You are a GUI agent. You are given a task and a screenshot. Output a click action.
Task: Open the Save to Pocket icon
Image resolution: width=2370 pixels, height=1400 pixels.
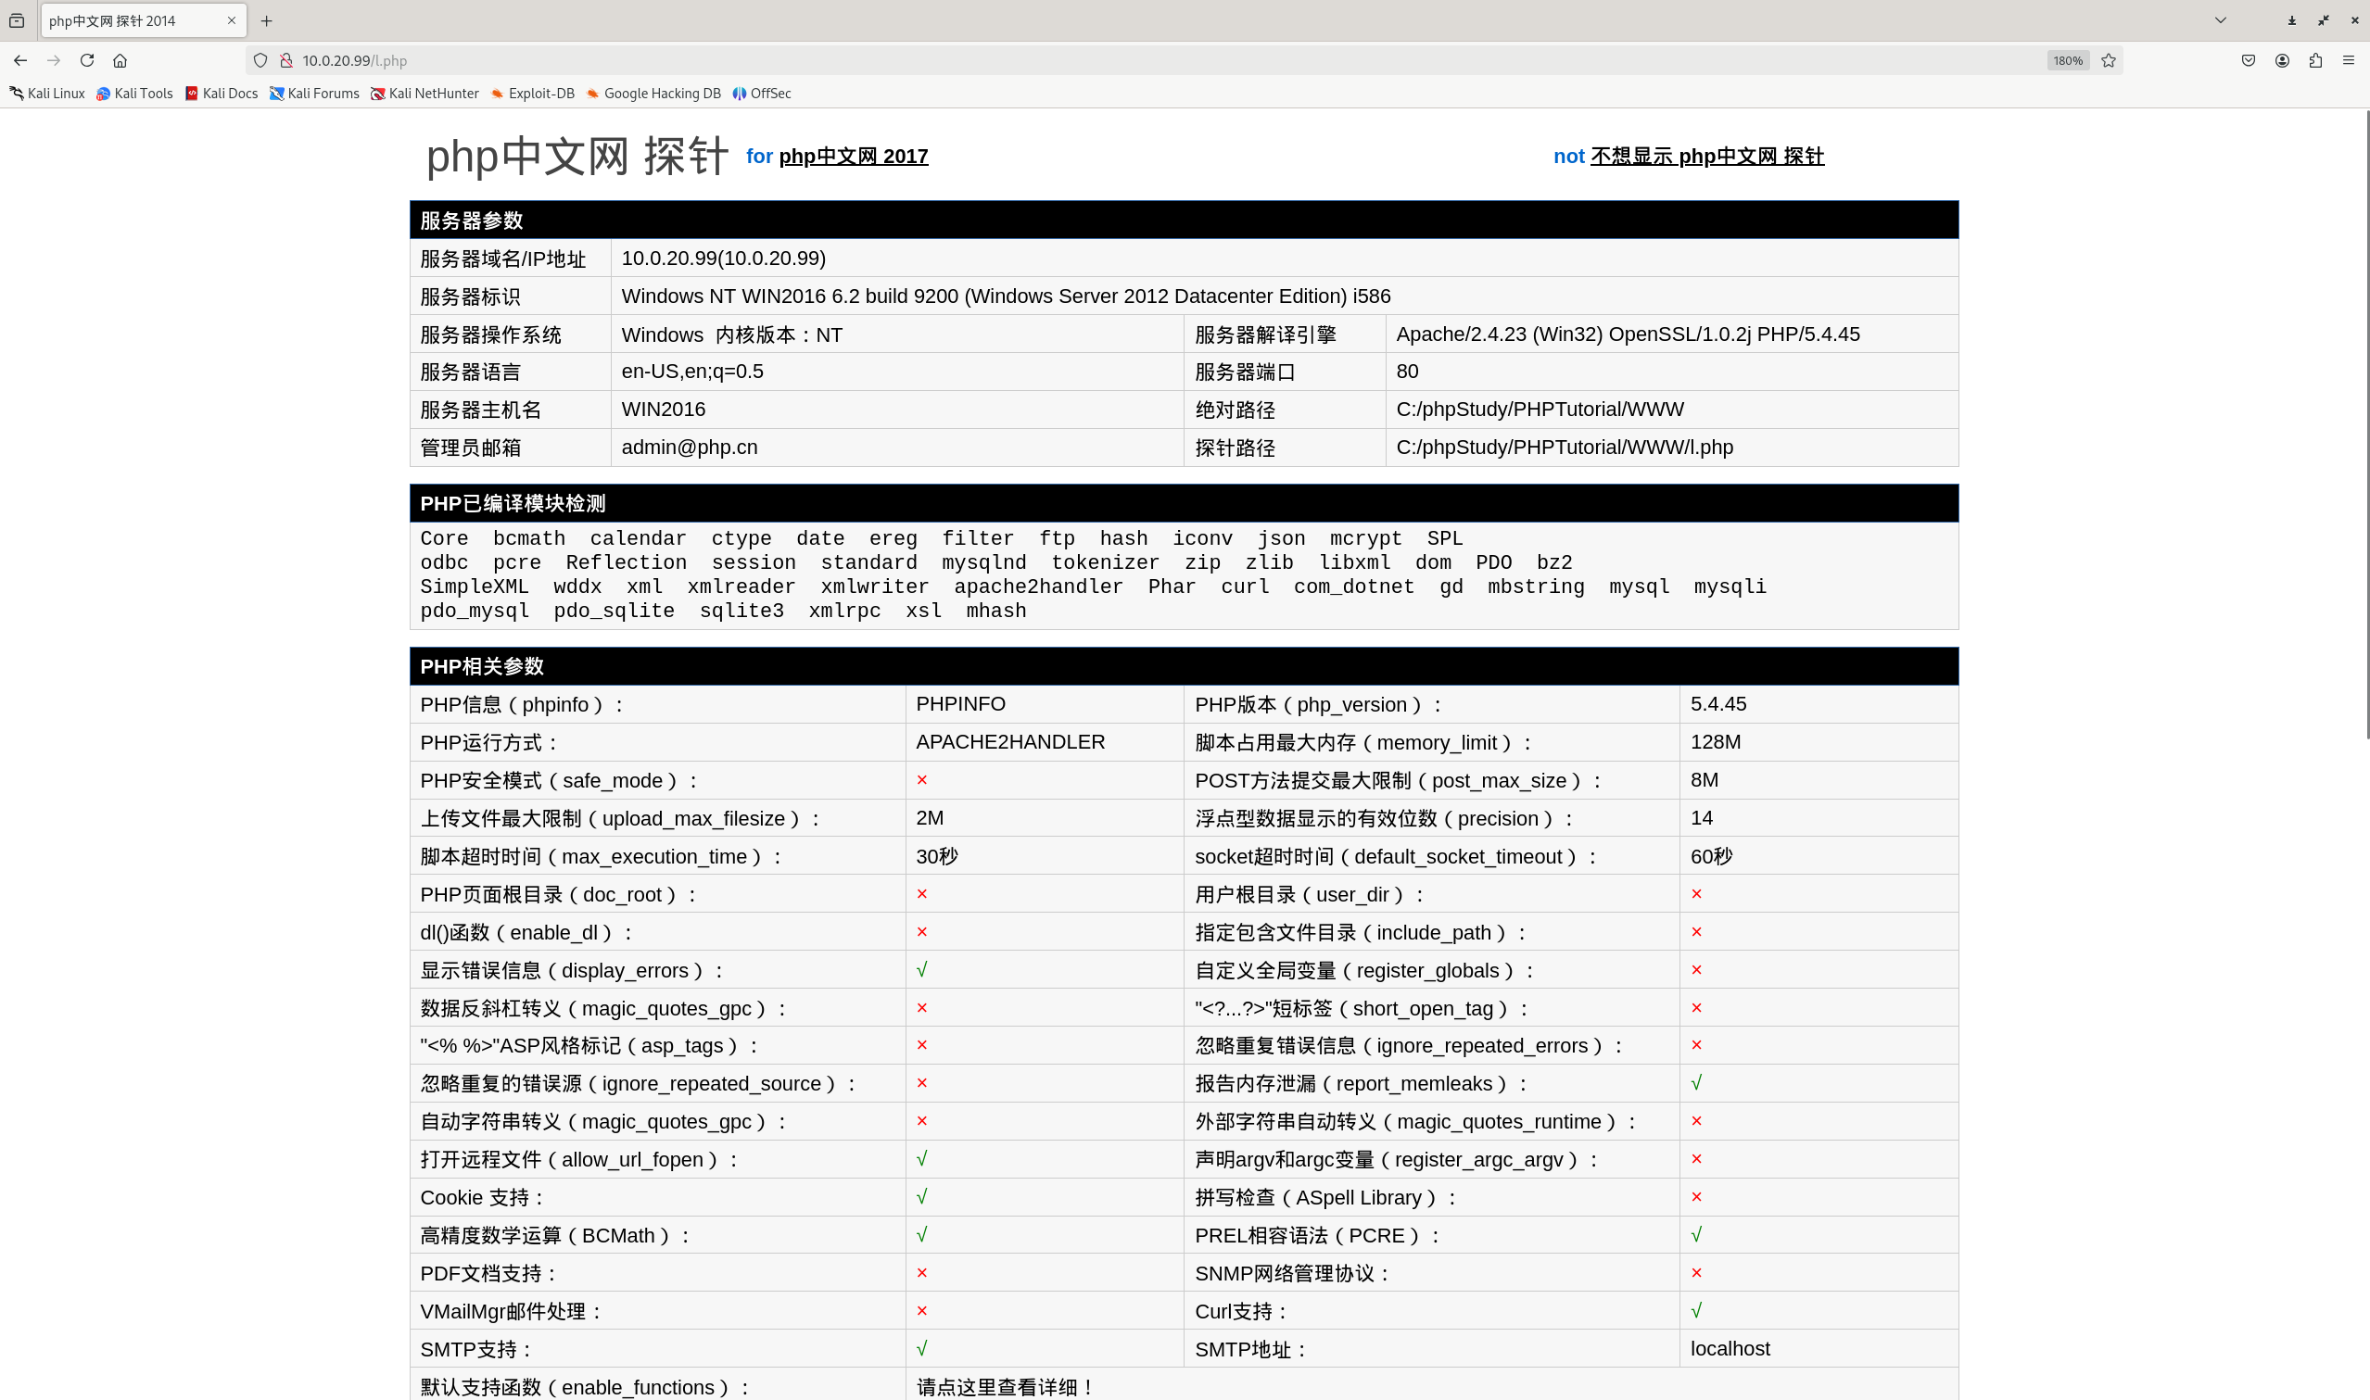tap(2249, 60)
